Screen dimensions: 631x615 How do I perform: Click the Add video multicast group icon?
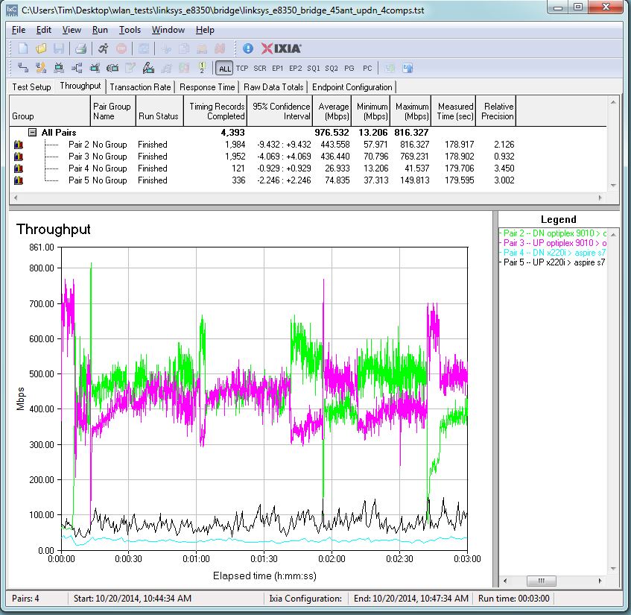click(95, 68)
